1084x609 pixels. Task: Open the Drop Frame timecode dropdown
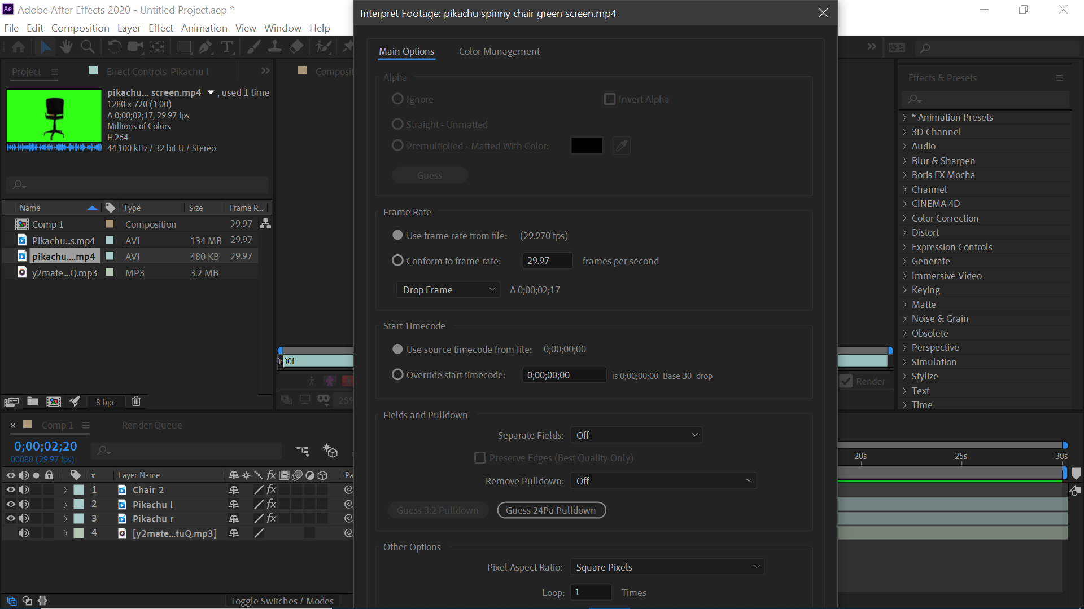(448, 289)
